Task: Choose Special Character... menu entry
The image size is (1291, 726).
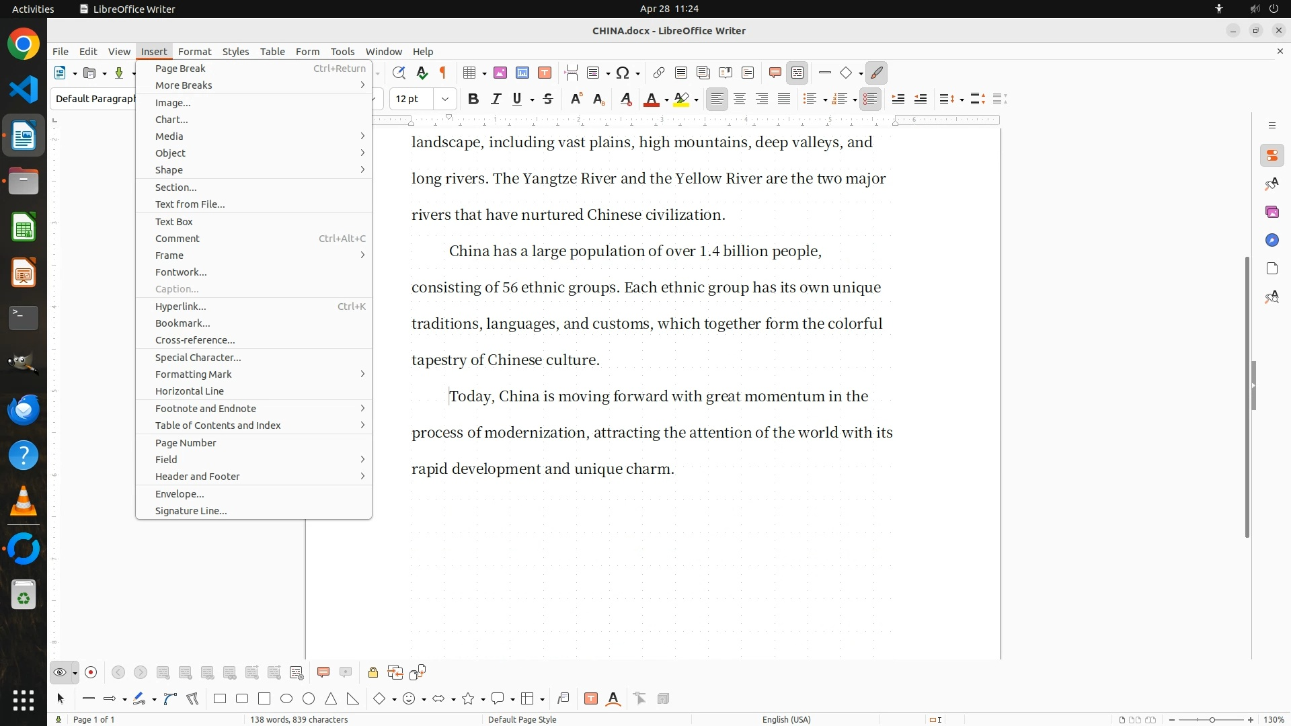Action: 198,357
